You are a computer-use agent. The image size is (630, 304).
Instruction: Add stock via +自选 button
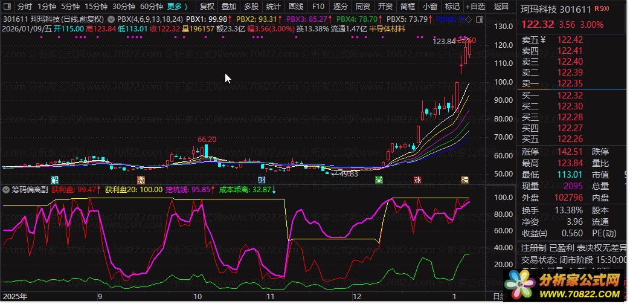pyautogui.click(x=476, y=7)
